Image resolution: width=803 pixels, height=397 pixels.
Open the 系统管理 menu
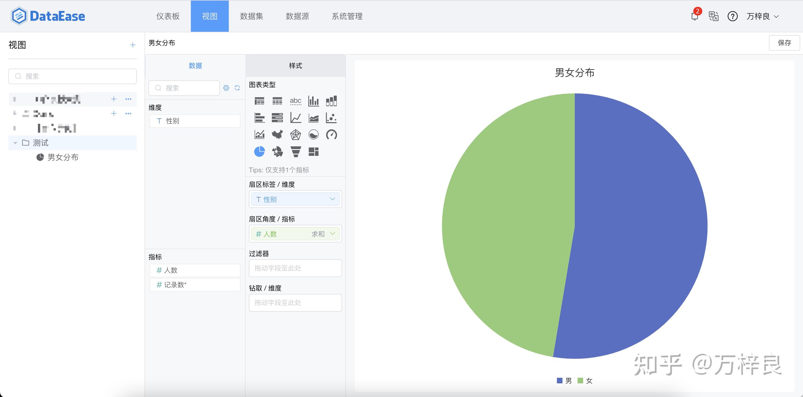point(347,16)
